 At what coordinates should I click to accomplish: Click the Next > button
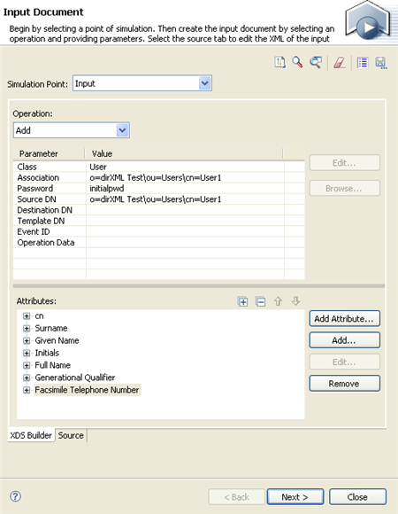295,497
